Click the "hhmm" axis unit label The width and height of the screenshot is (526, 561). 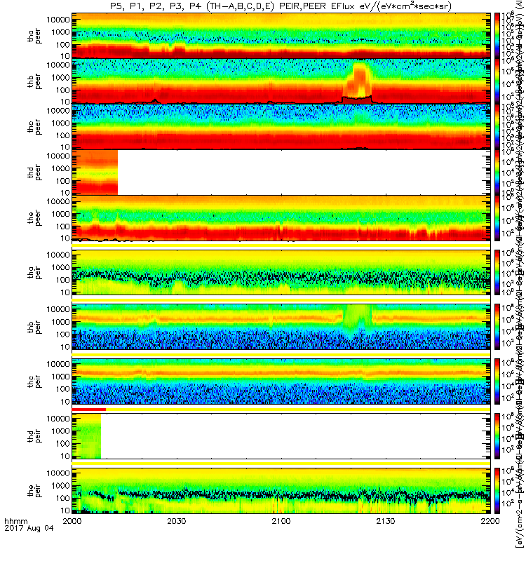click(15, 521)
